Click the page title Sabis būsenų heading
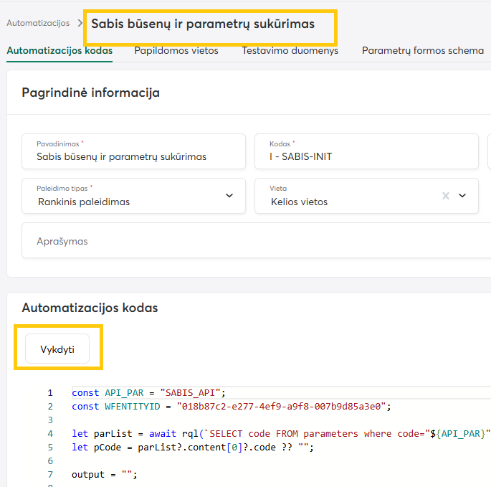Screen dimensions: 491x487 pyautogui.click(x=203, y=24)
